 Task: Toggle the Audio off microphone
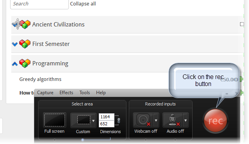coord(173,120)
